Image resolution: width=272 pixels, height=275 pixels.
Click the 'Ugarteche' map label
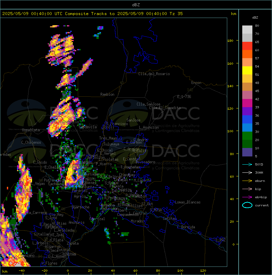coord(80,207)
